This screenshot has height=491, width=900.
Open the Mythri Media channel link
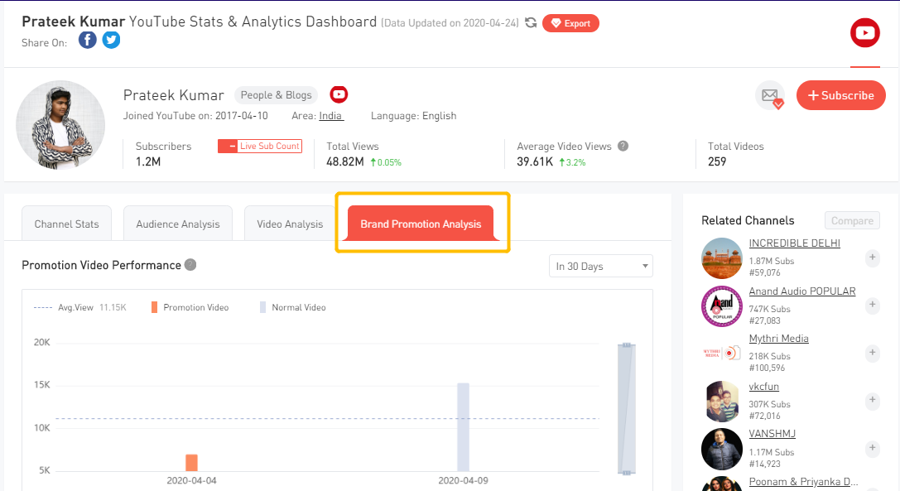tap(779, 339)
